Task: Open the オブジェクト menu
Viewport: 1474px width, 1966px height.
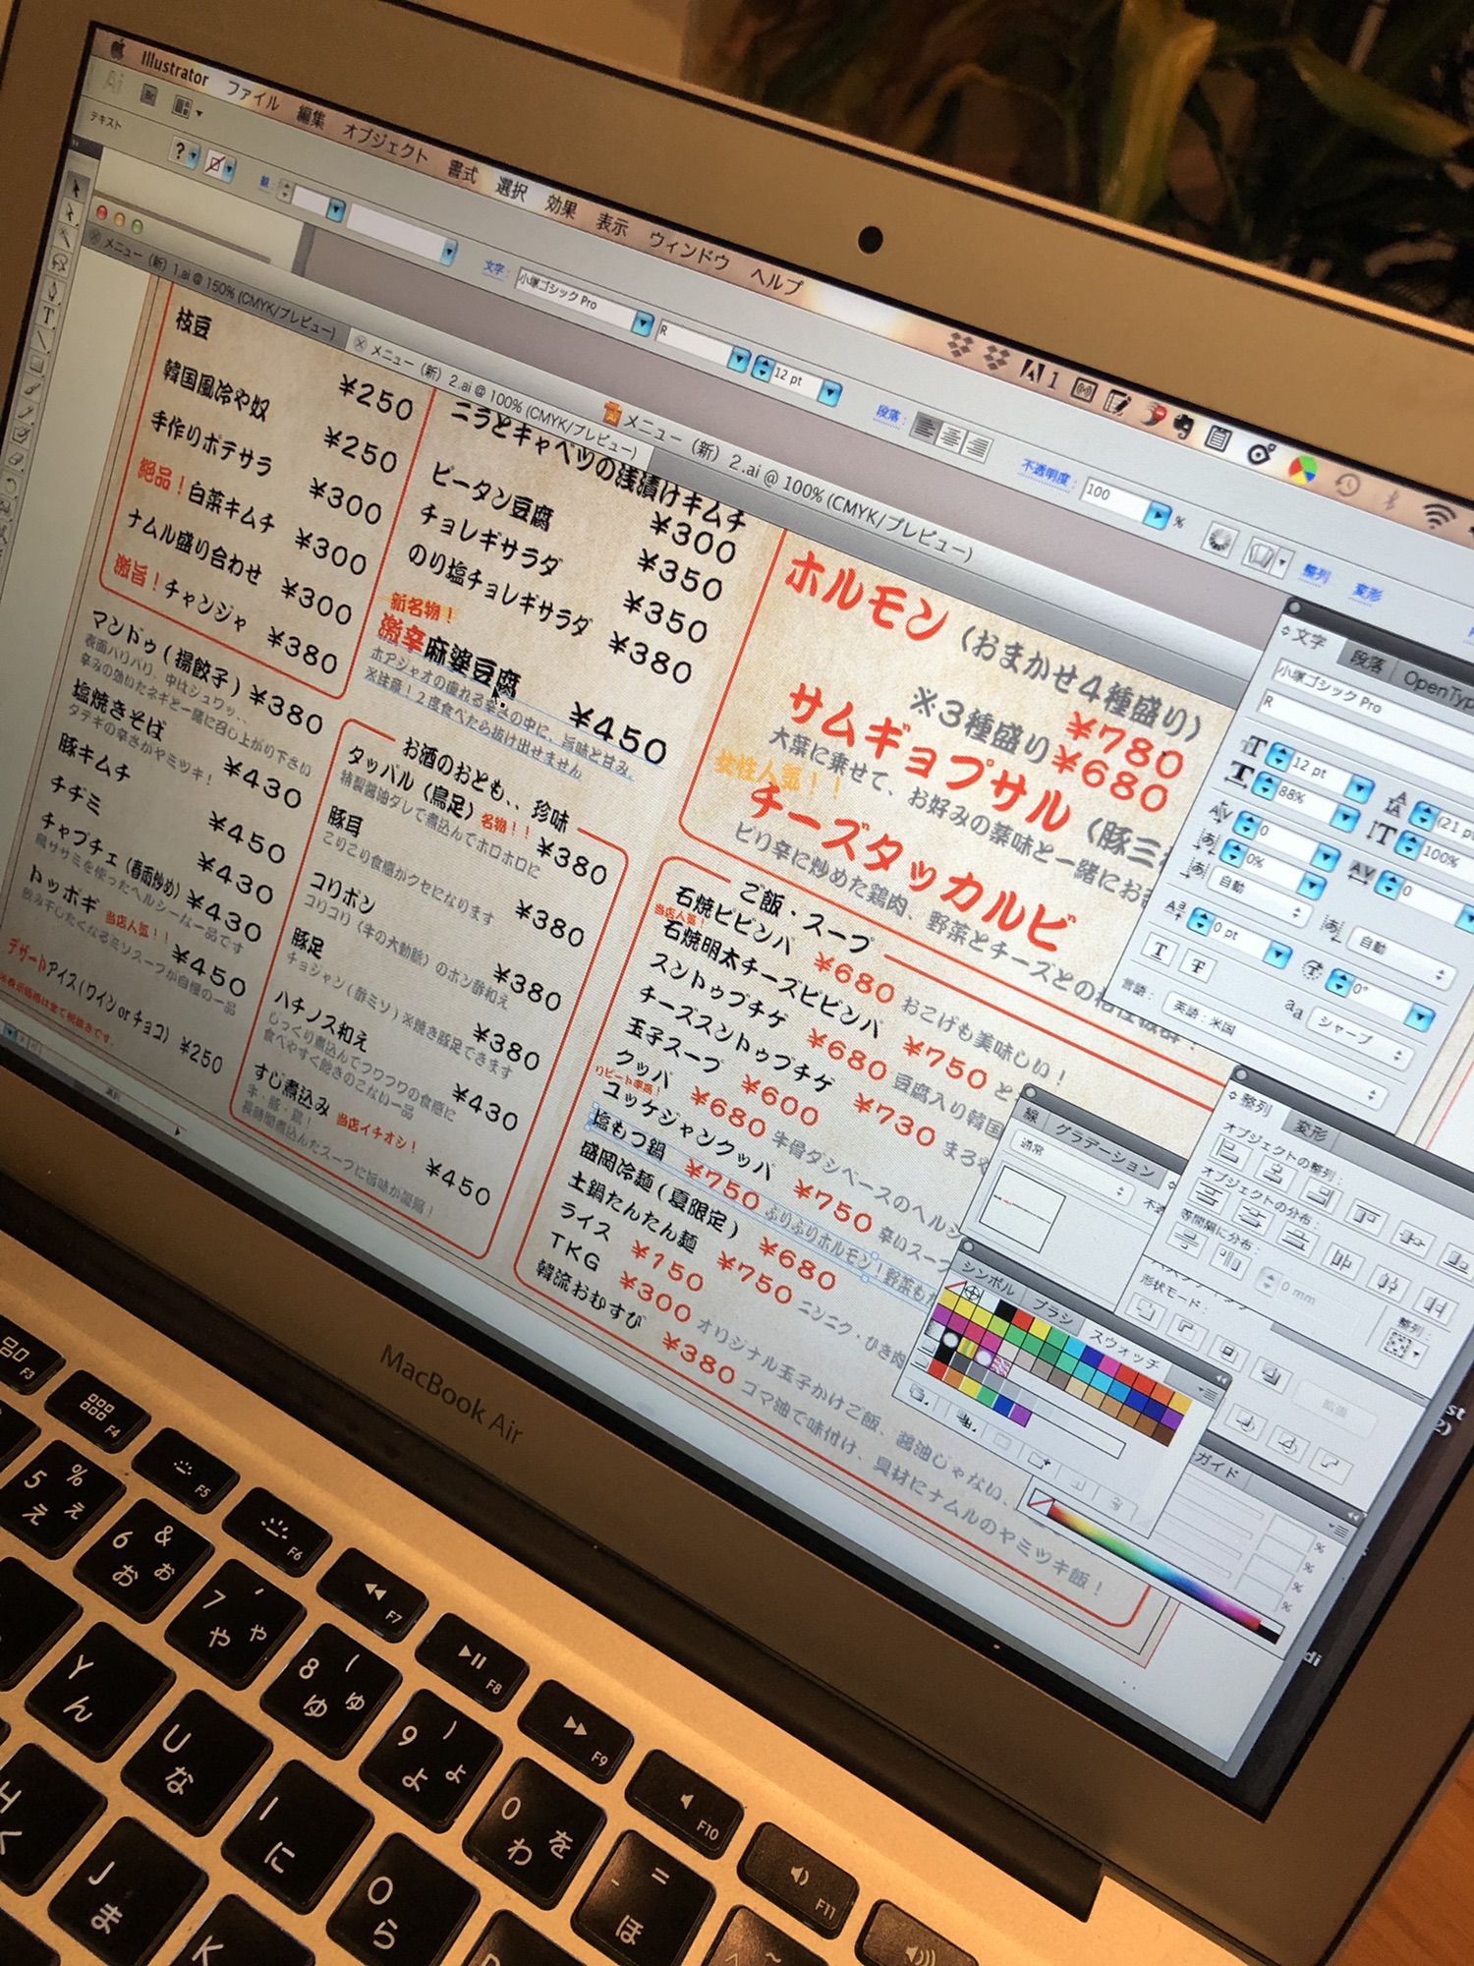Action: click(x=385, y=142)
